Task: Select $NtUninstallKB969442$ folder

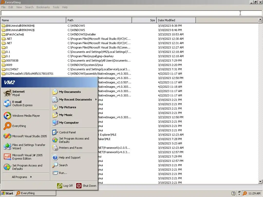Action: coord(20,30)
